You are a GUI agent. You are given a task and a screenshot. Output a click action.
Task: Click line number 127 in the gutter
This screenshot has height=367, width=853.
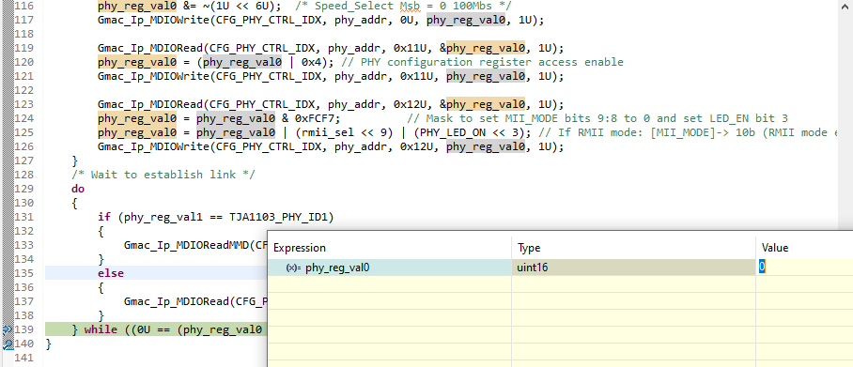[x=24, y=161]
